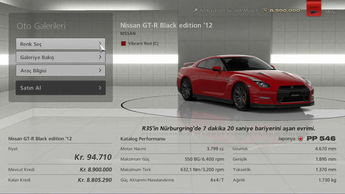
Task: Click the NSX GT500 Stealth Model label
Action: click(x=228, y=10)
